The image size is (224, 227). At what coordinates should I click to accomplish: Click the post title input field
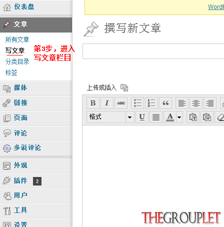[x=153, y=51]
